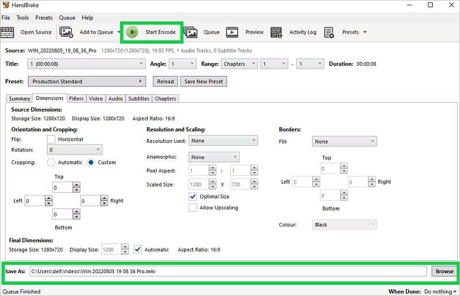Switch to the Filters tab
The width and height of the screenshot is (460, 296).
point(76,99)
